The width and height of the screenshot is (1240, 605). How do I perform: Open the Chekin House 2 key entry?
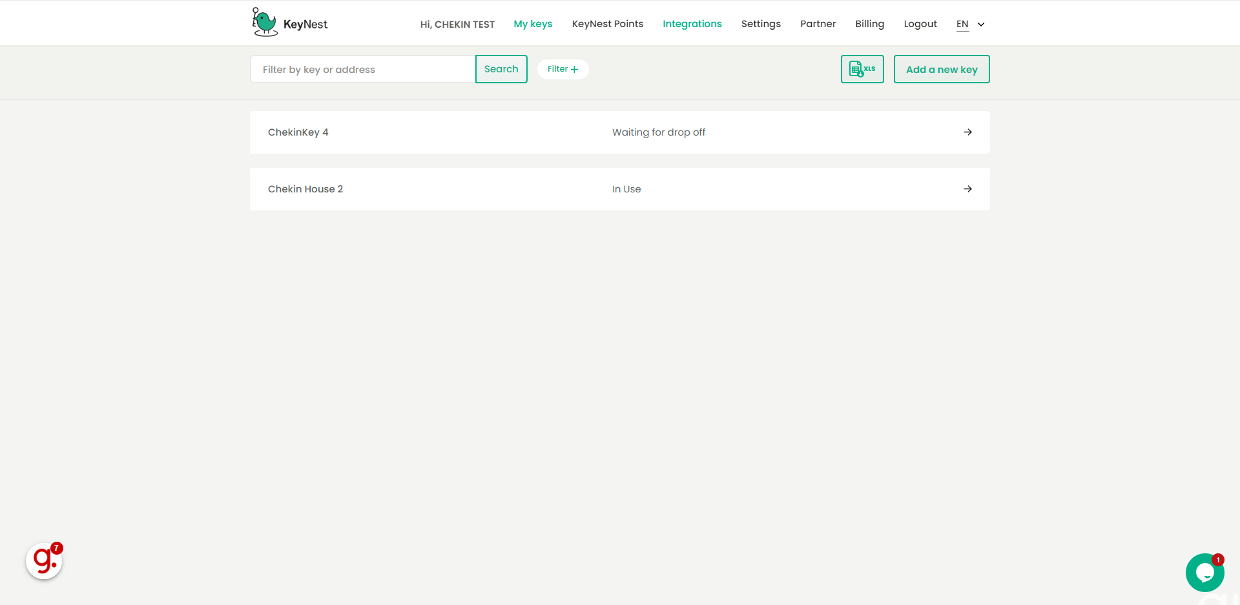pyautogui.click(x=305, y=189)
